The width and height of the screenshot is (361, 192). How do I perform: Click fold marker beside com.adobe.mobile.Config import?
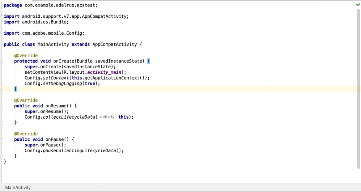coord(2,33)
